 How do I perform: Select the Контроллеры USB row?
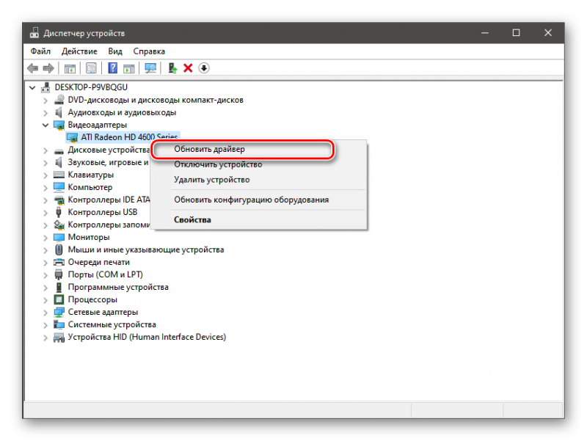tap(103, 212)
